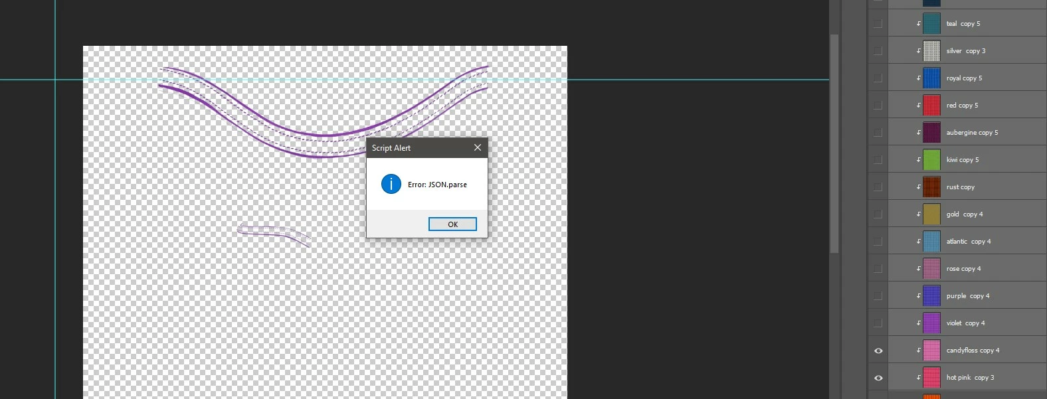The height and width of the screenshot is (399, 1047).
Task: Select the teal copy 5 layer thumbnail
Action: (x=931, y=23)
